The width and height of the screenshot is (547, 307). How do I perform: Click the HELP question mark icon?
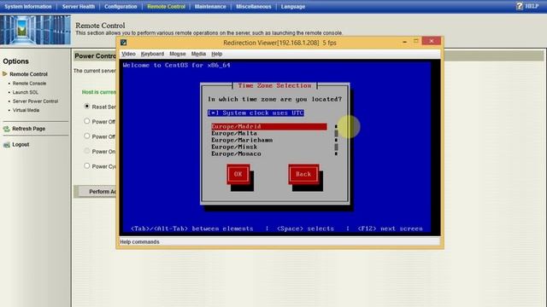point(520,6)
